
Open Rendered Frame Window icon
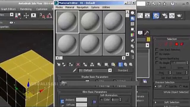(172, 15)
